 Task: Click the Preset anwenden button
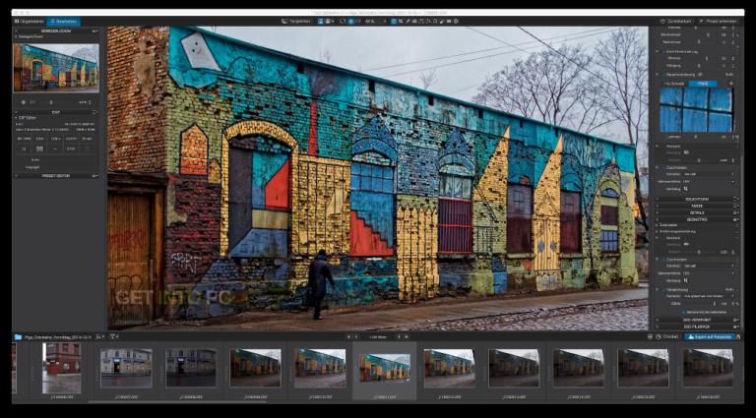point(721,21)
